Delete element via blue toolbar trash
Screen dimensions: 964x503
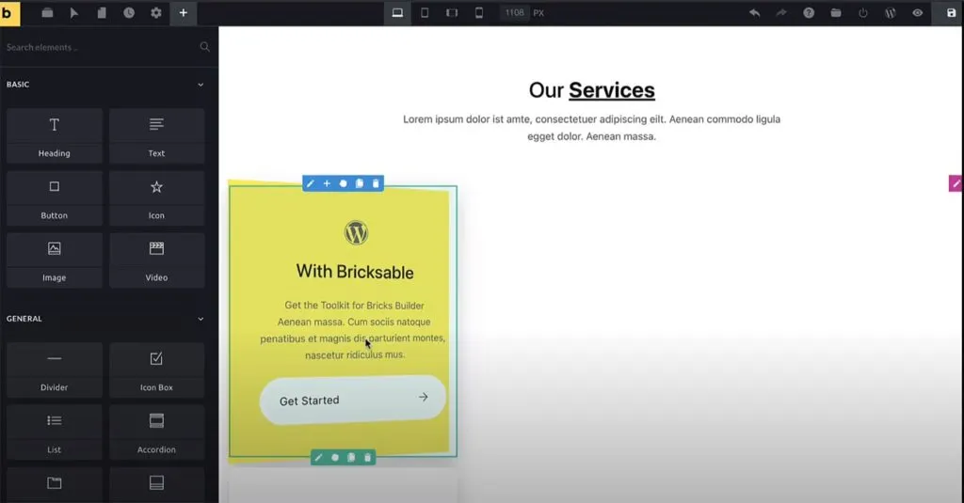coord(376,183)
